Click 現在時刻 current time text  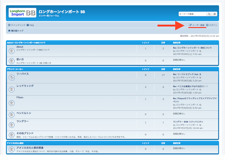[x=199, y=36]
